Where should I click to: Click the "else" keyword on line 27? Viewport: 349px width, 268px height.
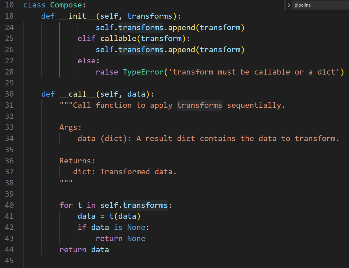pos(86,61)
